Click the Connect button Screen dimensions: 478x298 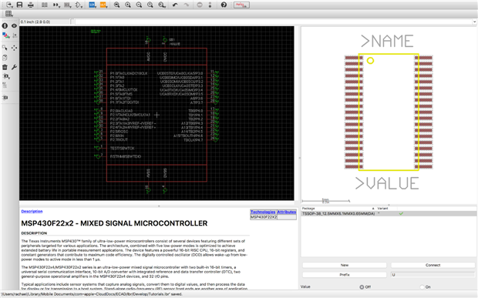click(433, 265)
